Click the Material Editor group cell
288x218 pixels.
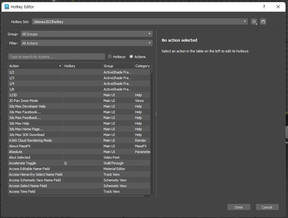(x=118, y=169)
